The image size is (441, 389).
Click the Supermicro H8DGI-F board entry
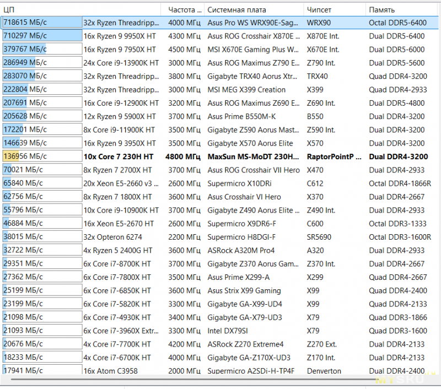click(241, 237)
